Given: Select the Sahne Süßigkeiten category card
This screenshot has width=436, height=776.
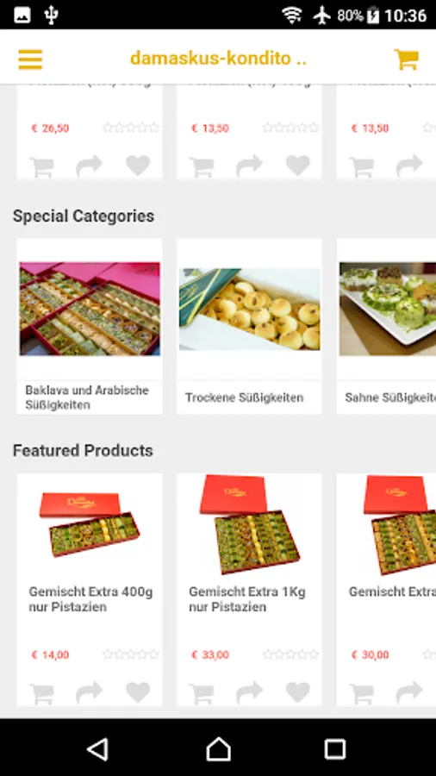Looking at the screenshot, I should coord(387,327).
